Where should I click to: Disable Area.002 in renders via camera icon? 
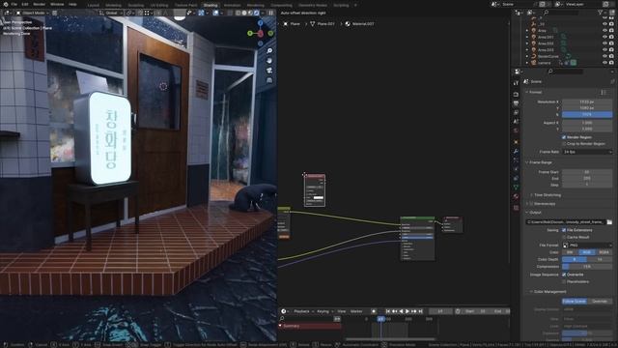[611, 43]
